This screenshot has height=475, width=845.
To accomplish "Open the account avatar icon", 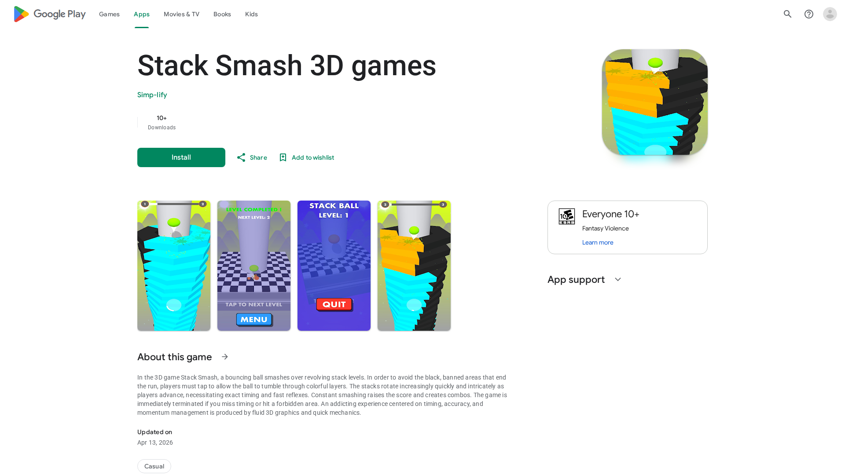I will pyautogui.click(x=830, y=14).
